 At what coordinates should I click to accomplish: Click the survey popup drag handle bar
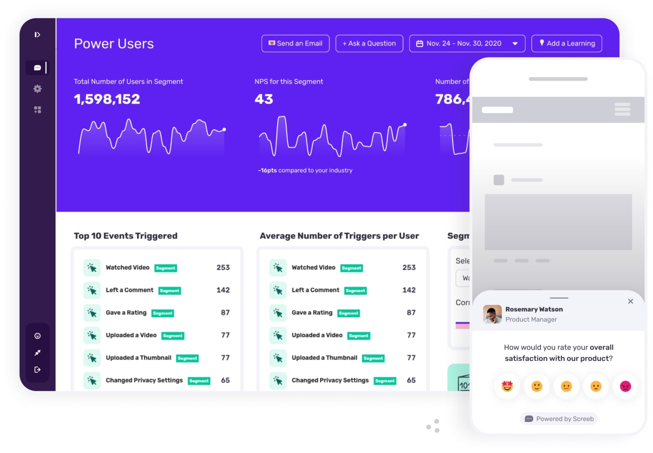coord(559,298)
